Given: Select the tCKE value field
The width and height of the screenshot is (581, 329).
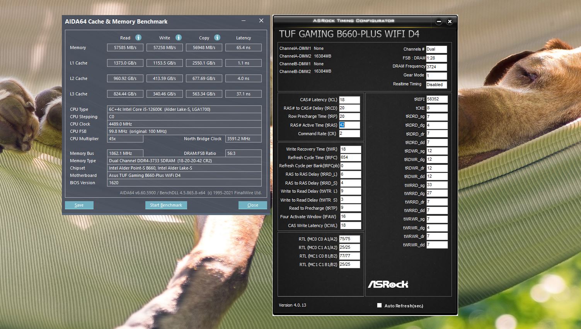Looking at the screenshot, I should (x=437, y=108).
